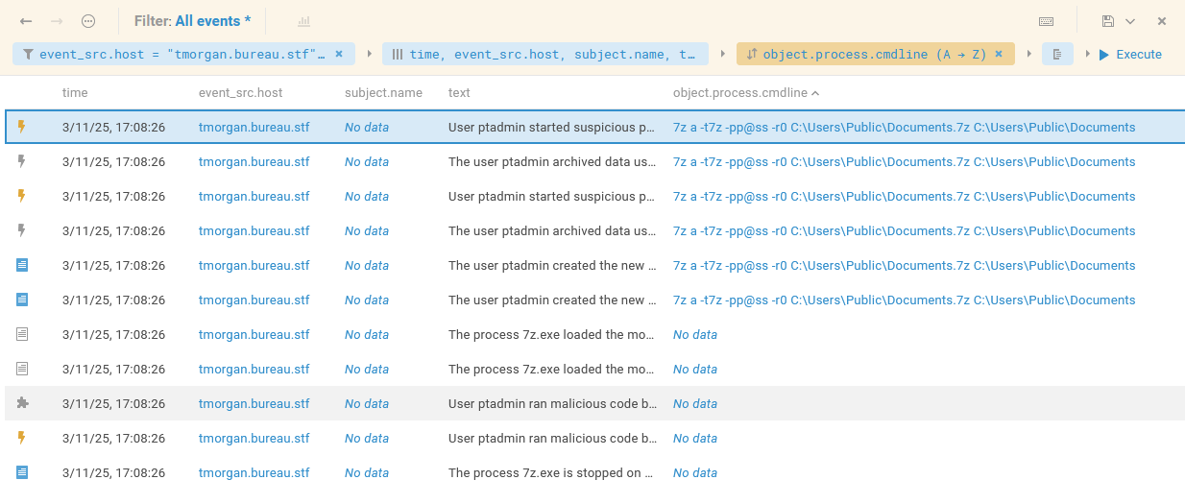The image size is (1185, 504).
Task: Open the circled ellipsis options menu
Action: click(88, 21)
